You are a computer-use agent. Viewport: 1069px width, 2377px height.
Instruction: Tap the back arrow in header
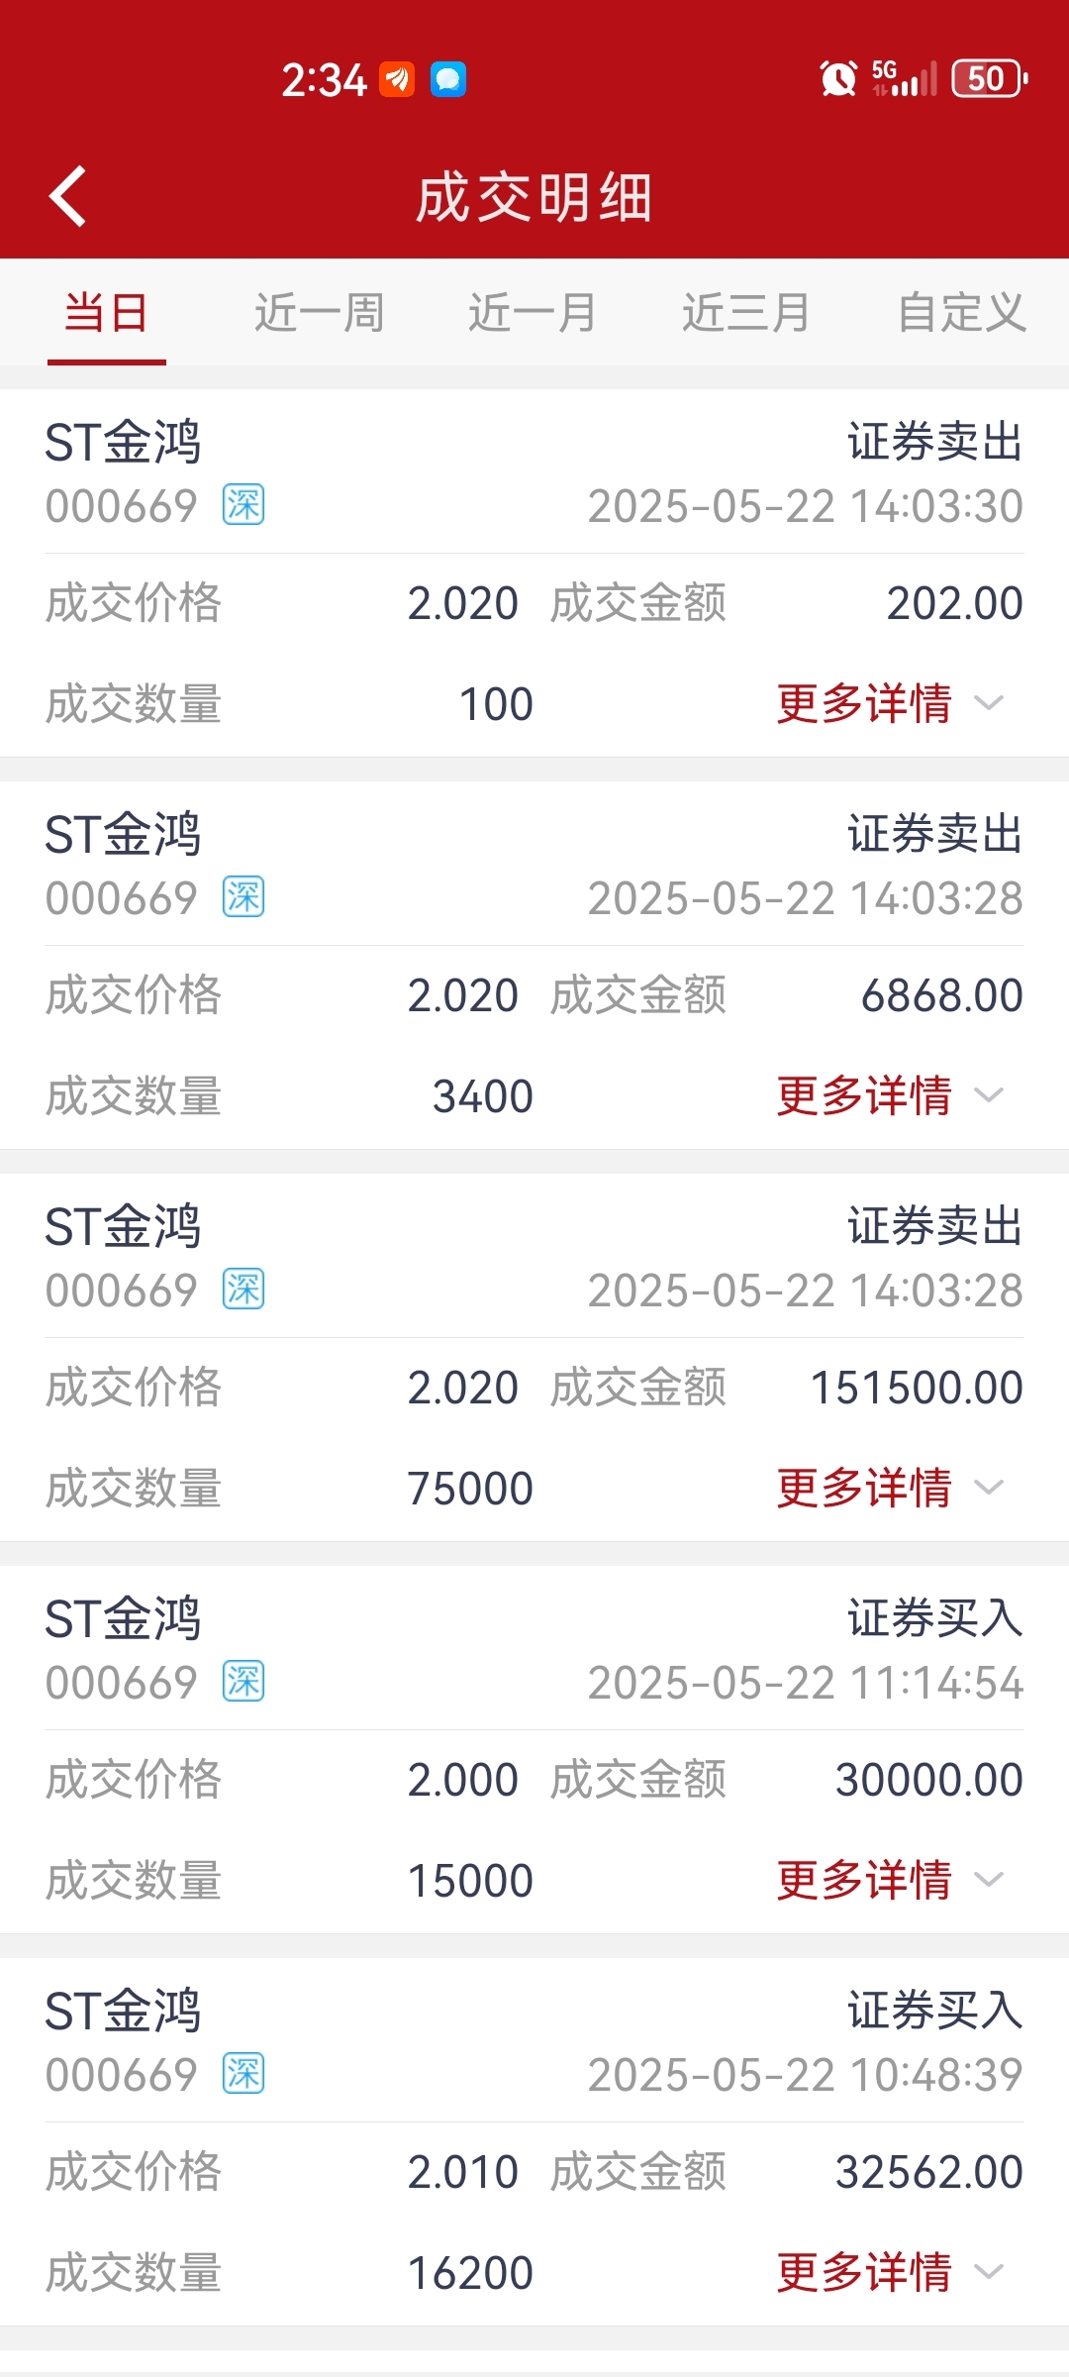68,196
